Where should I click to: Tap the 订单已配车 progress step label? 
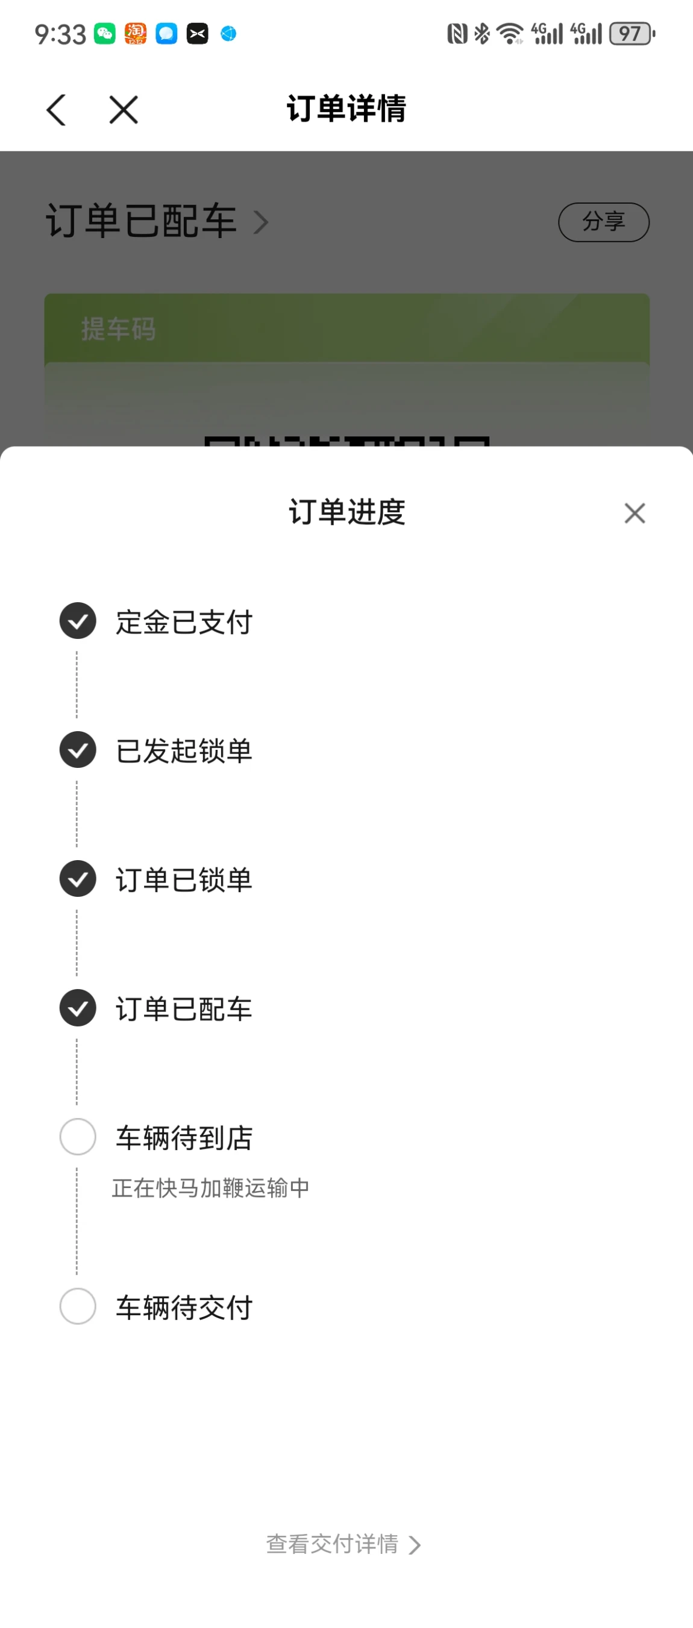pyautogui.click(x=184, y=1008)
